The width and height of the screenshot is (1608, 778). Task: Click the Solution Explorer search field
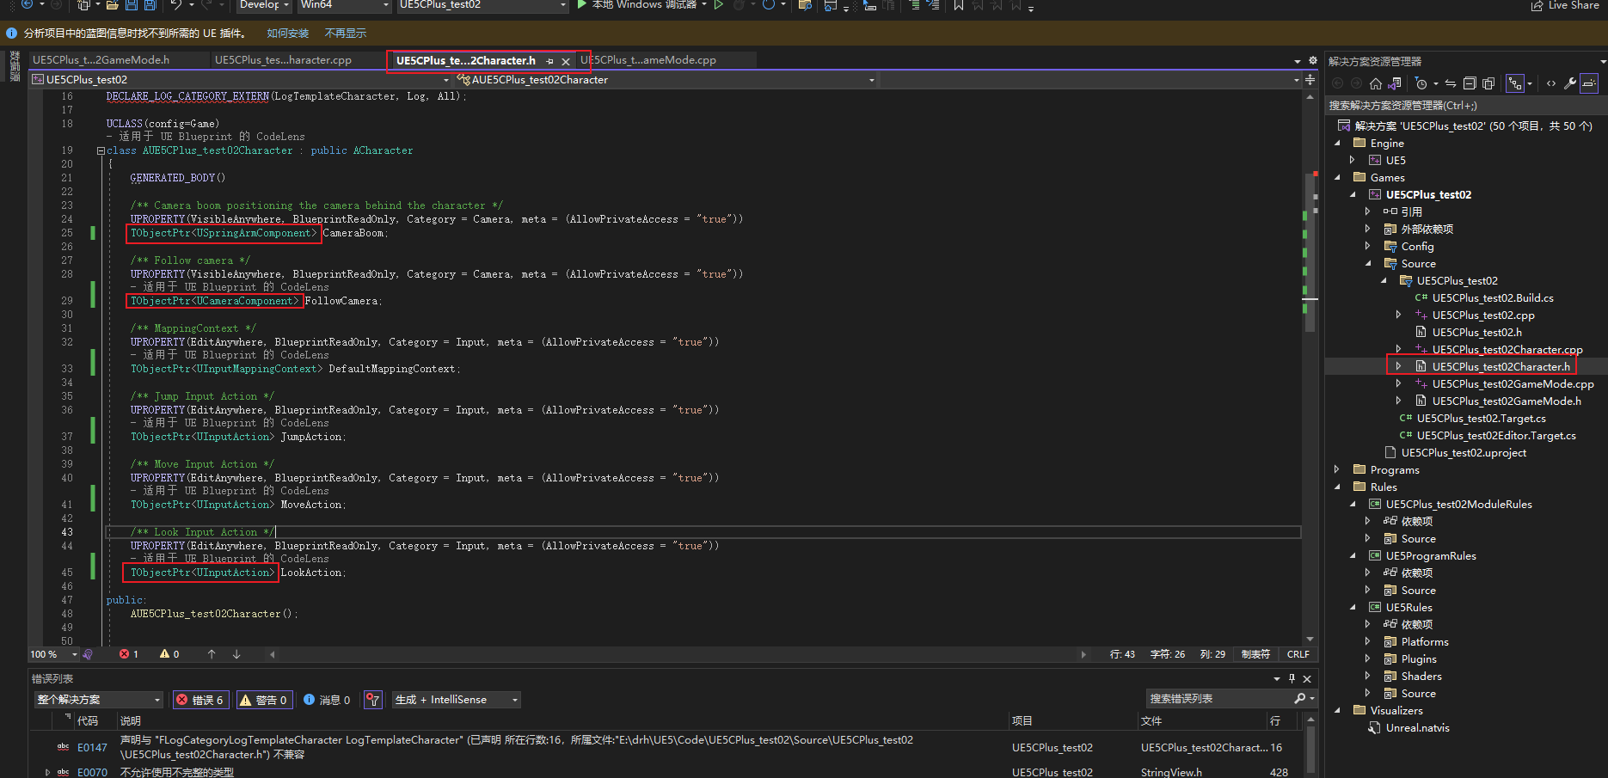tap(1465, 105)
